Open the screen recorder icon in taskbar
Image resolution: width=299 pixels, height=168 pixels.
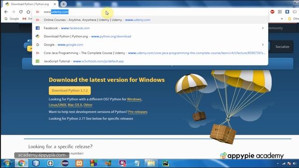click(122, 163)
